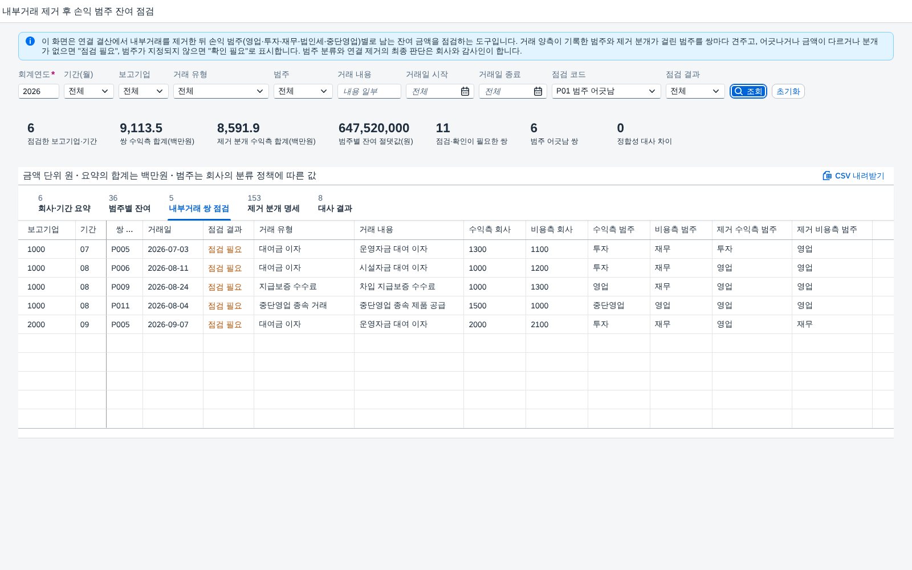912x570 pixels.
Task: Click the 수익측 회사 column header
Action: (x=495, y=230)
